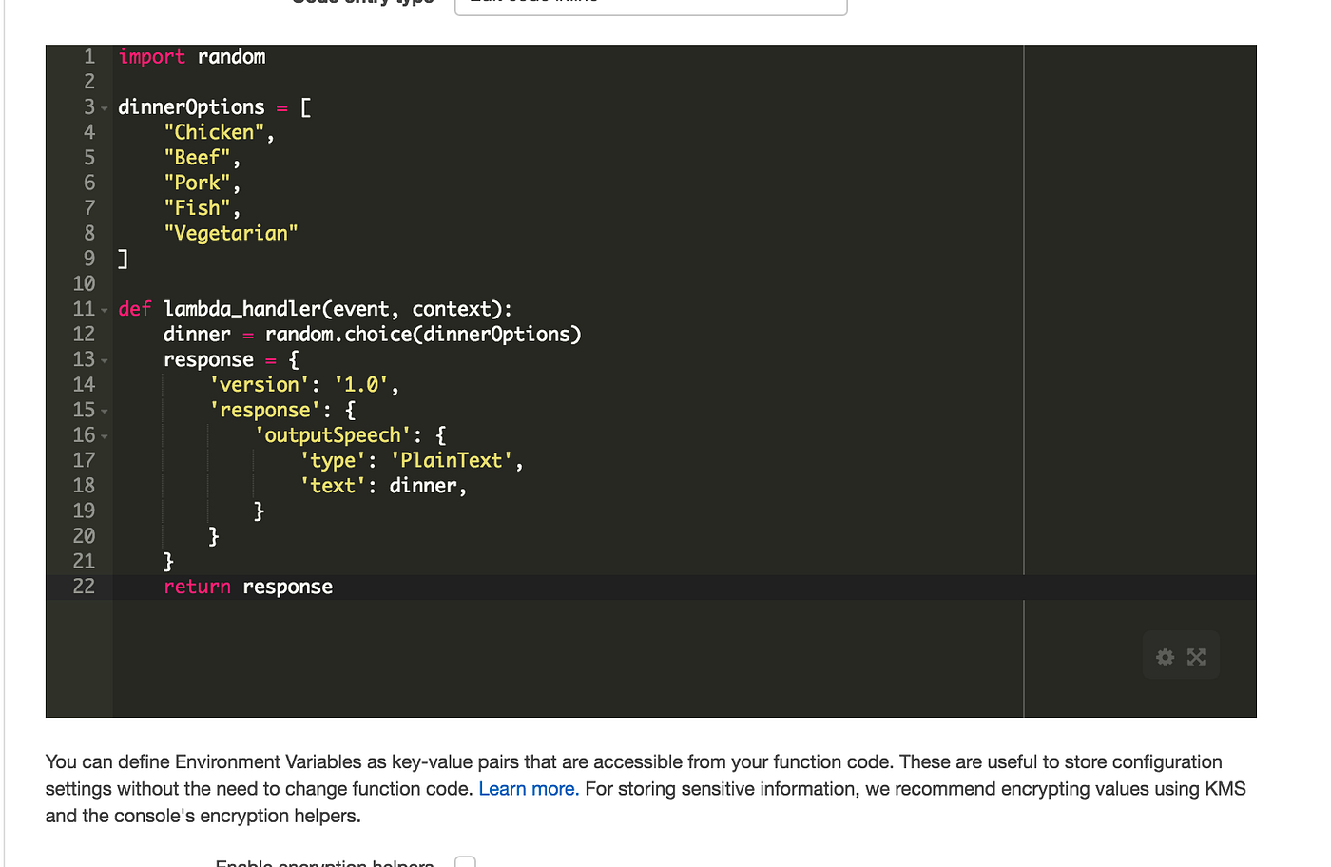1331x867 pixels.
Task: Collapse the response dictionary on line 13
Action: click(x=103, y=359)
